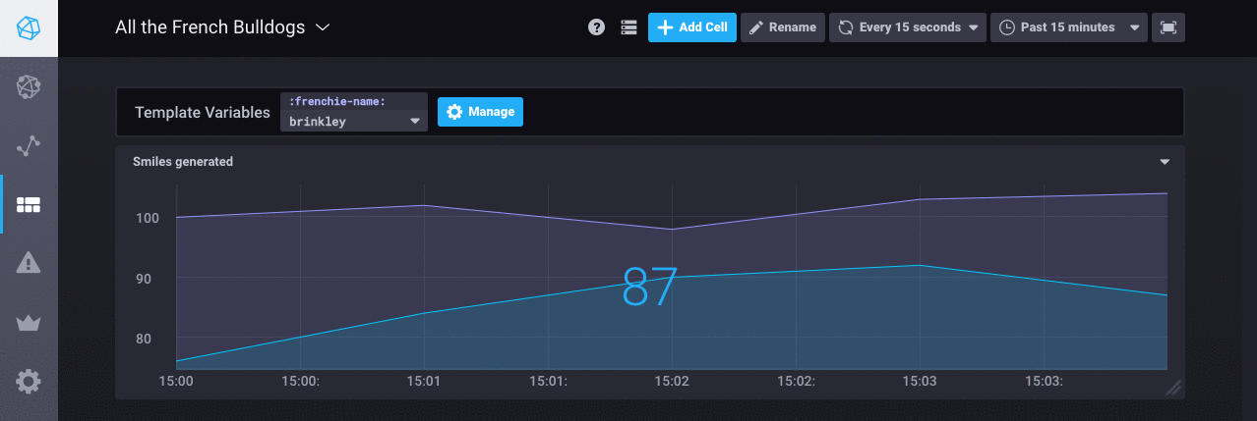Open Dashboards sidebar icon
Image resolution: width=1257 pixels, height=421 pixels.
point(29,205)
